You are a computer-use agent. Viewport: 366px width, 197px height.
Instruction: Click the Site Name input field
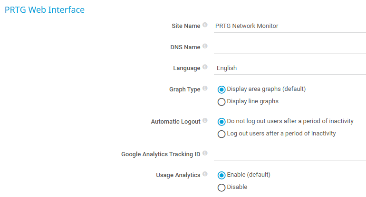click(290, 26)
